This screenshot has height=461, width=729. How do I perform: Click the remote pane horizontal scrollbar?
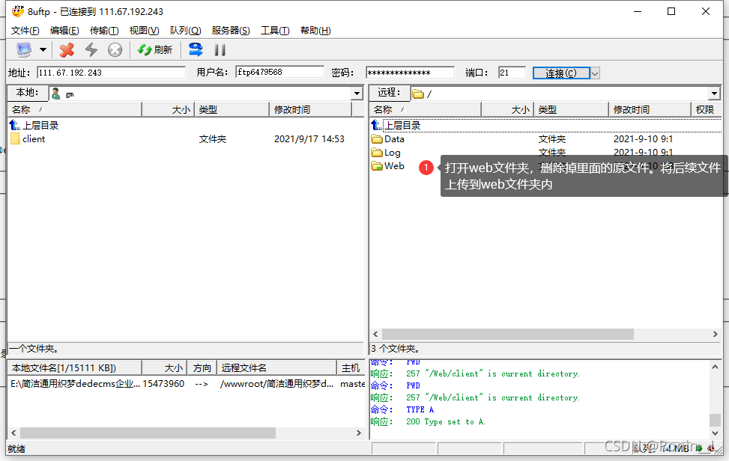coord(508,335)
